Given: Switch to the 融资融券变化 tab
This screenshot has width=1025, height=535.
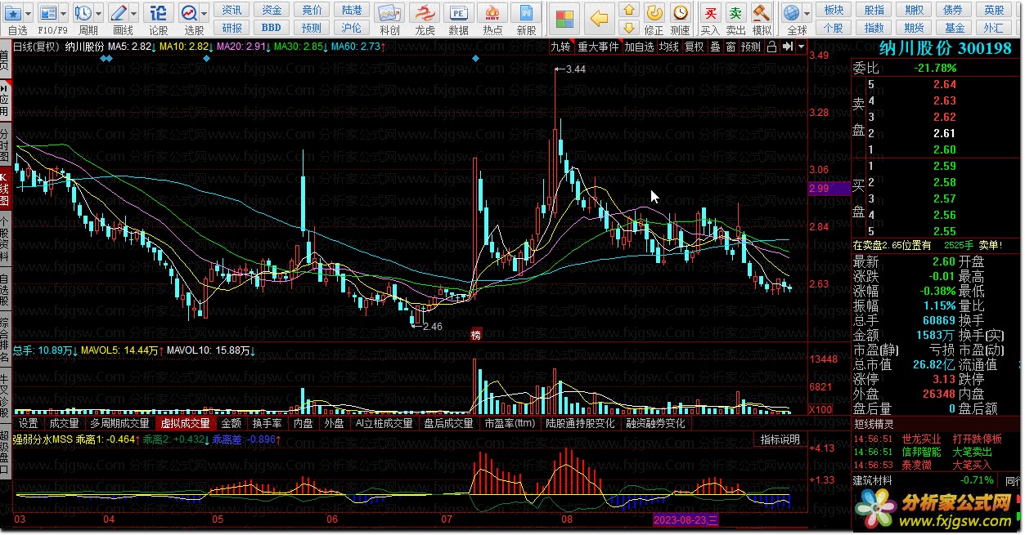Looking at the screenshot, I should tap(655, 423).
